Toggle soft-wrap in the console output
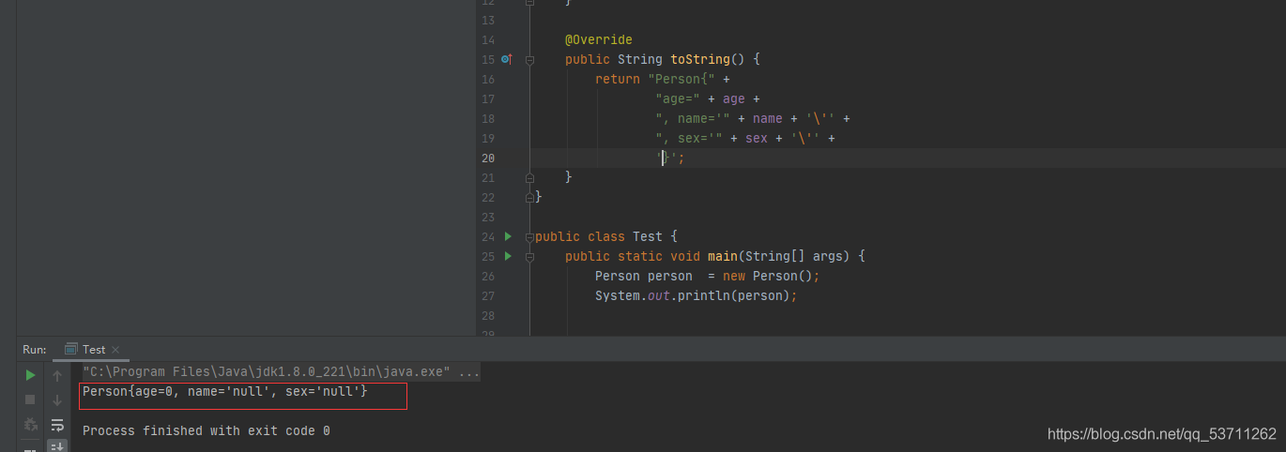 click(57, 425)
